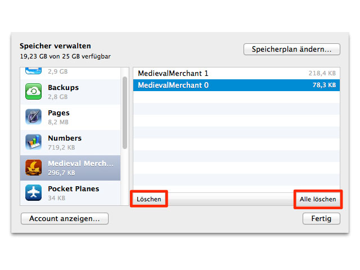Image resolution: width=360 pixels, height=270 pixels.
Task: Click the Backups app icon
Action: point(33,92)
